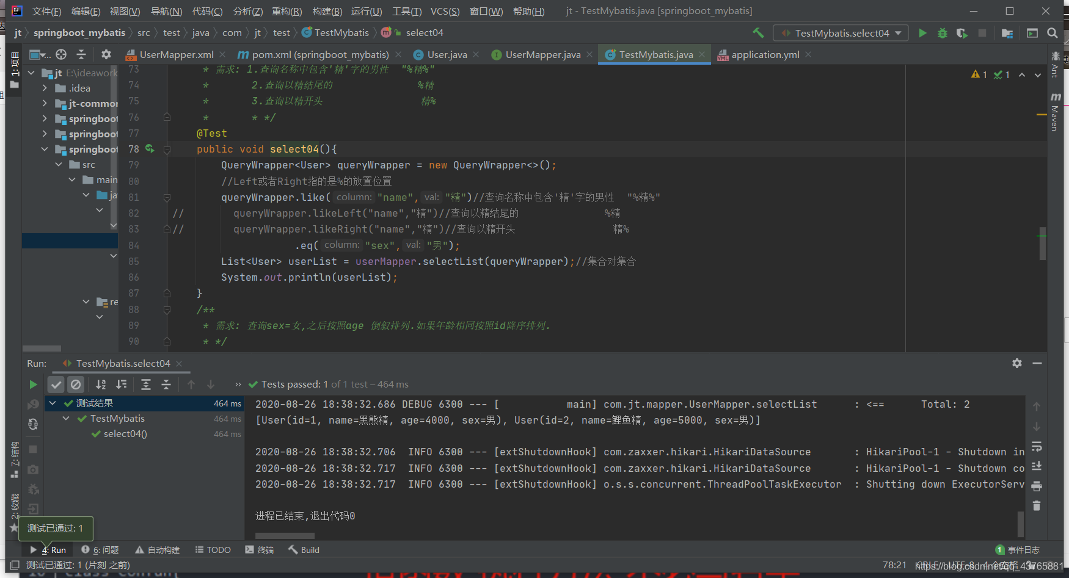
Task: Switch to UserMapper.xml tab
Action: (x=177, y=54)
